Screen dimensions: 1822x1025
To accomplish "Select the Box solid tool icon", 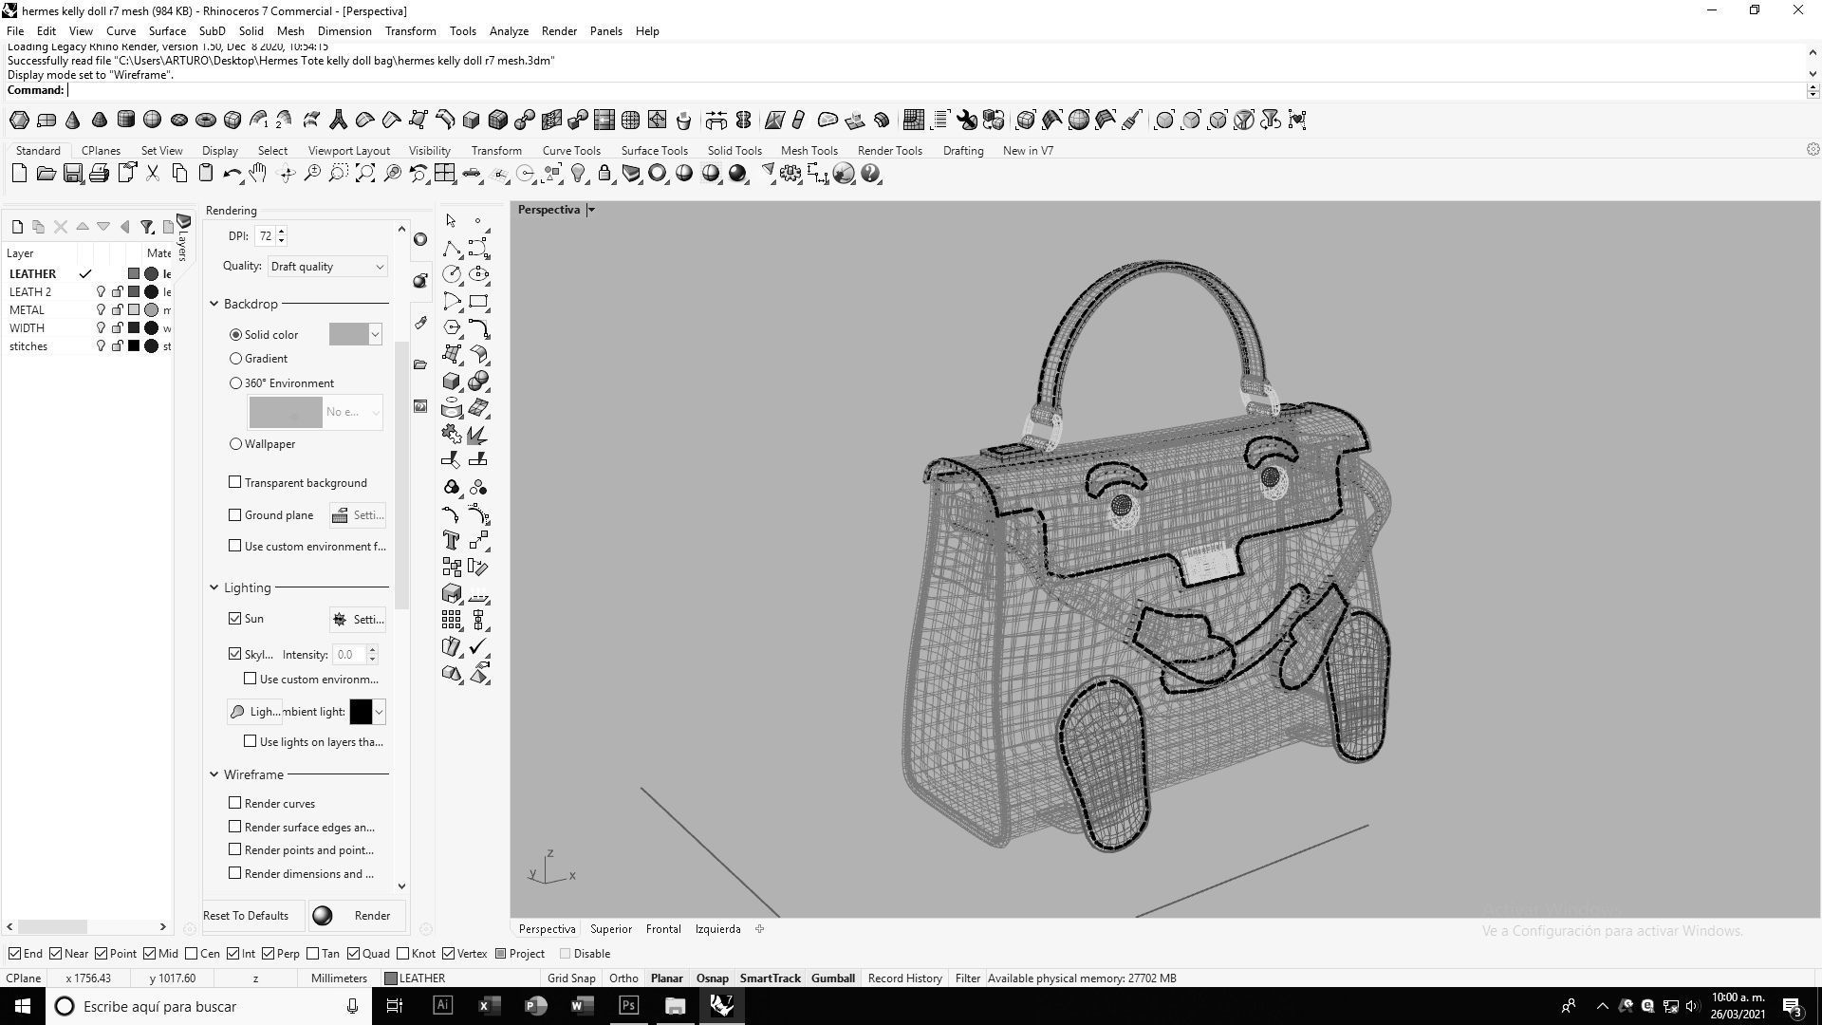I will [452, 382].
